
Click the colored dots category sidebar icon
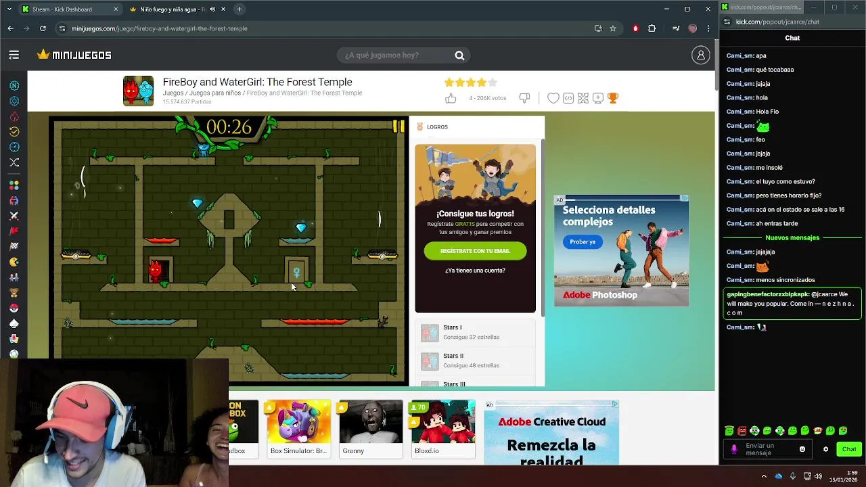14,185
